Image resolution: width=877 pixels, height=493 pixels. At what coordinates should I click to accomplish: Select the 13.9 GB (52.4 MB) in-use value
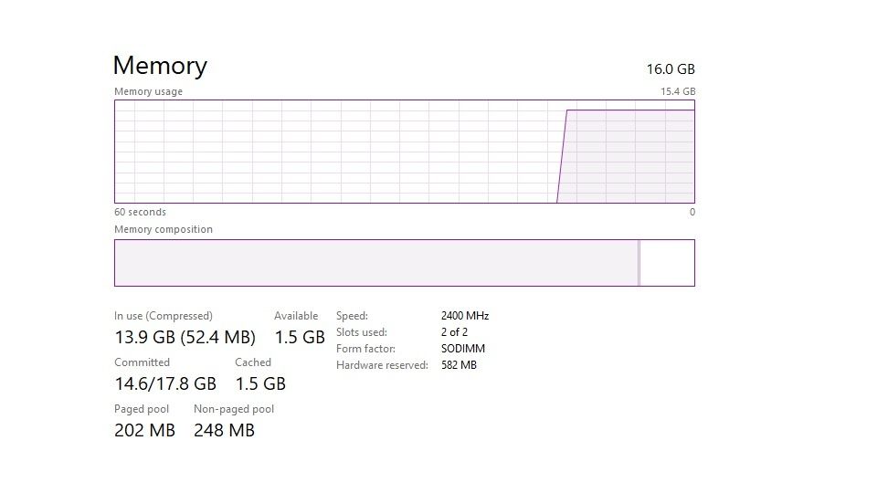click(185, 337)
